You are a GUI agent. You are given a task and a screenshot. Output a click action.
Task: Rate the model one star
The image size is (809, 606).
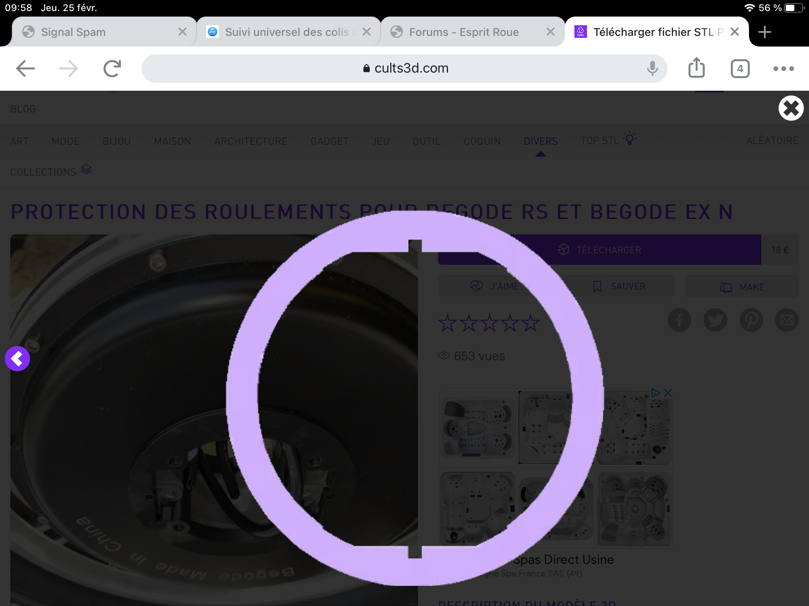point(448,323)
